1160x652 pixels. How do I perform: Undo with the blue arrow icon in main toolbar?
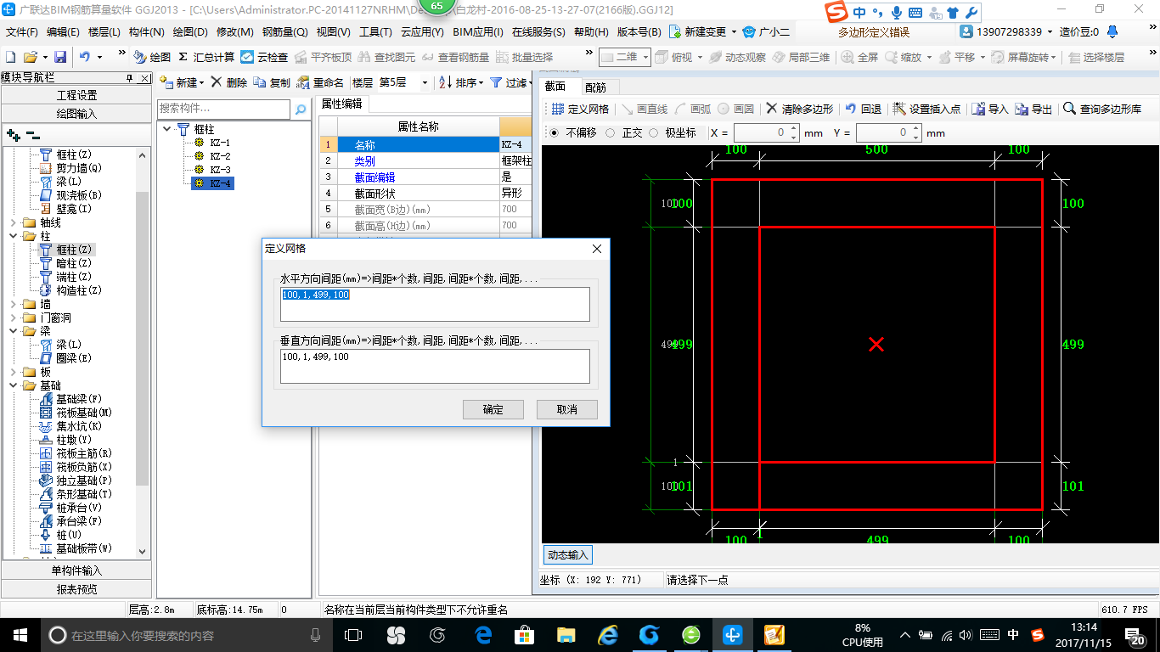[x=85, y=57]
